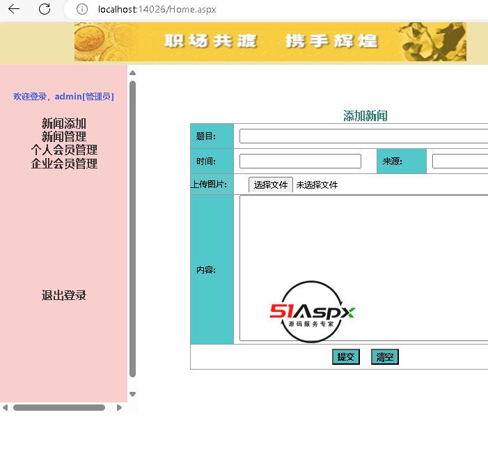The width and height of the screenshot is (488, 449).
Task: Click the 来源: label cell
Action: click(402, 162)
